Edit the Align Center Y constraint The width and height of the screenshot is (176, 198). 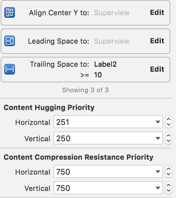coord(157,12)
